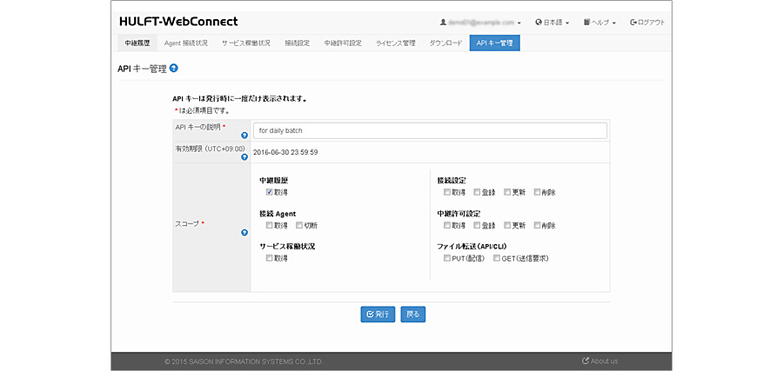Viewport: 783px width, 371px height.
Task: Check 削除 under 中継許可設定
Action: click(537, 225)
